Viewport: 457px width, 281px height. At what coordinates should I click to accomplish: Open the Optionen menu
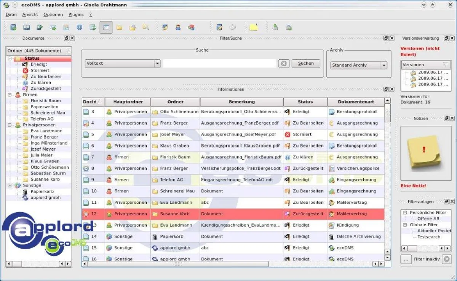(53, 14)
